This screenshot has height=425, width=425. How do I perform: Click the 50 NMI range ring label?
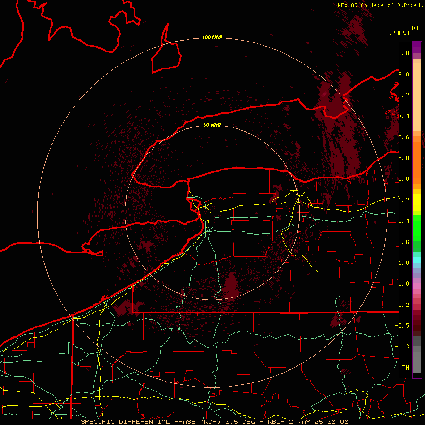click(x=212, y=125)
